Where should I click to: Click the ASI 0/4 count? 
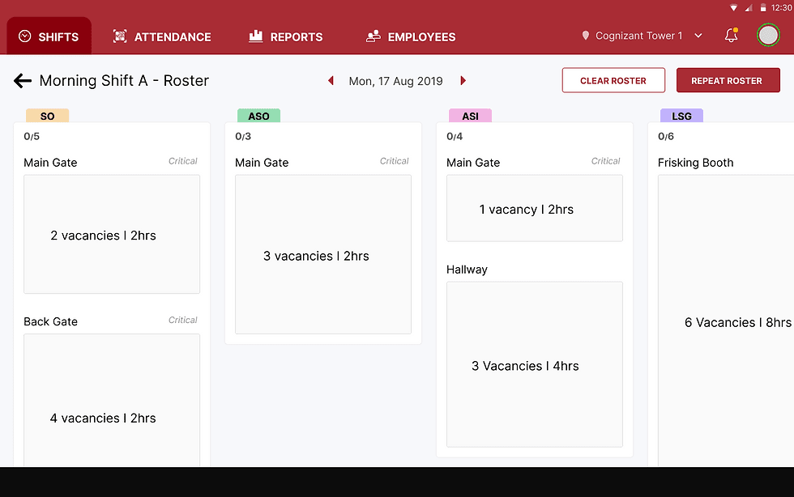tap(455, 136)
